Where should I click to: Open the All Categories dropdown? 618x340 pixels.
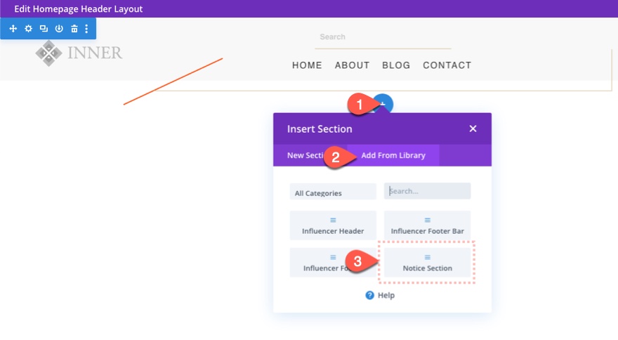coord(333,192)
